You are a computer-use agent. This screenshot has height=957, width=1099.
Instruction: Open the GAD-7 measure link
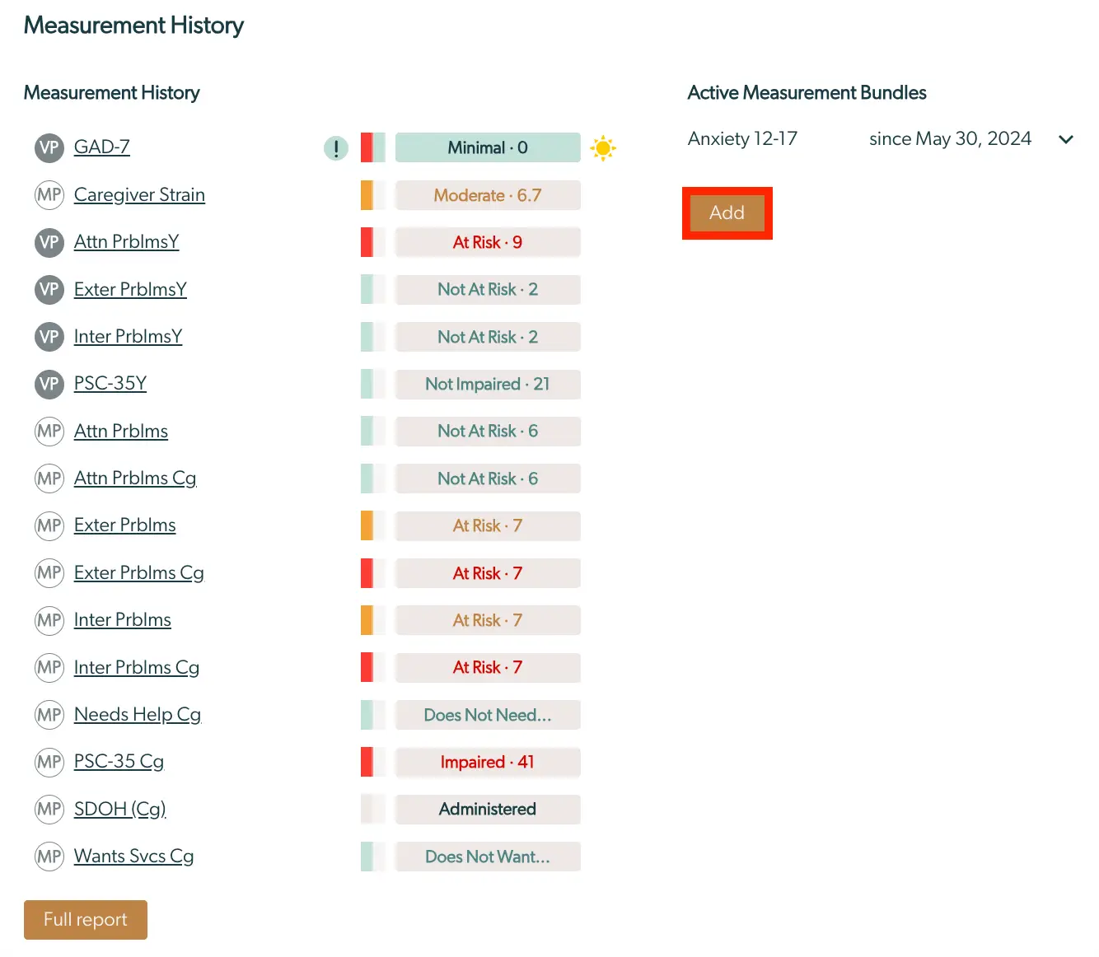coord(100,147)
